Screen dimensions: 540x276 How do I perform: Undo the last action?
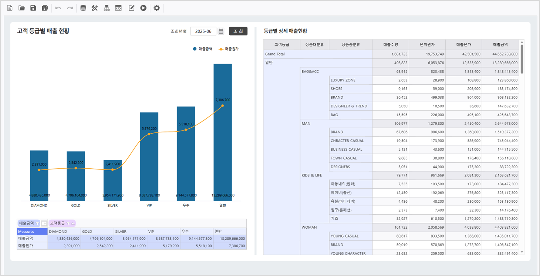click(x=58, y=8)
